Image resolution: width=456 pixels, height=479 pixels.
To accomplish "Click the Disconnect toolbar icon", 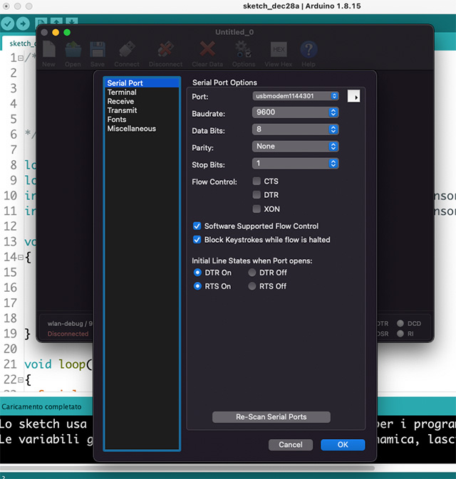I will point(165,52).
